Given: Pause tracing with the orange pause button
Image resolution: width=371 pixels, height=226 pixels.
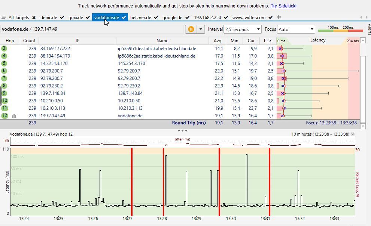Looking at the screenshot, I should [191, 29].
